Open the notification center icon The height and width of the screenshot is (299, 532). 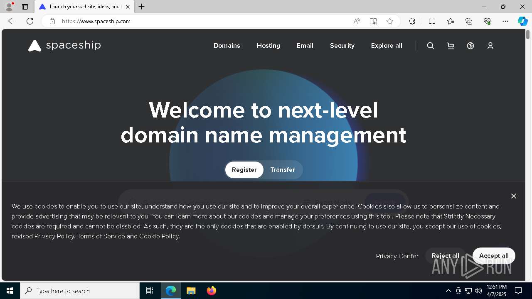518,291
